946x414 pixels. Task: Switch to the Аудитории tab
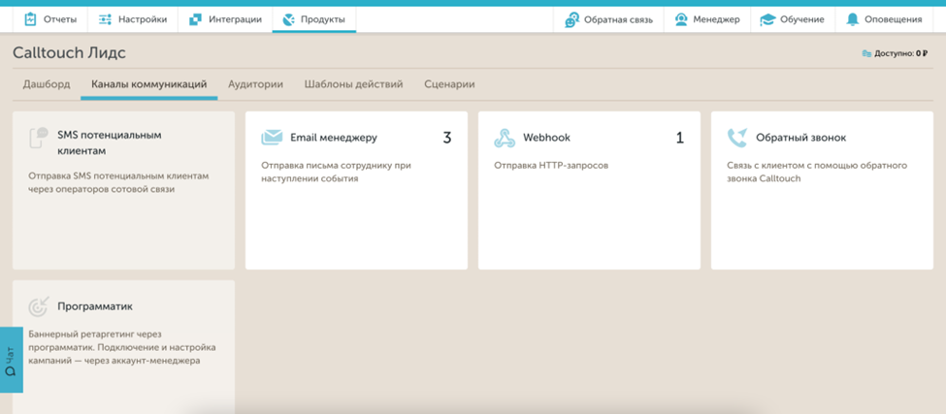pos(256,84)
